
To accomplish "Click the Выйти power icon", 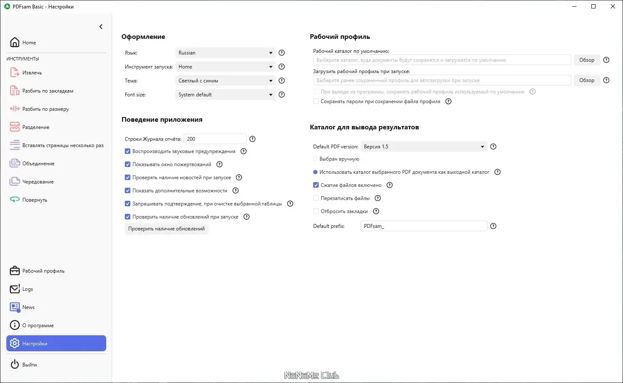I will (x=15, y=364).
